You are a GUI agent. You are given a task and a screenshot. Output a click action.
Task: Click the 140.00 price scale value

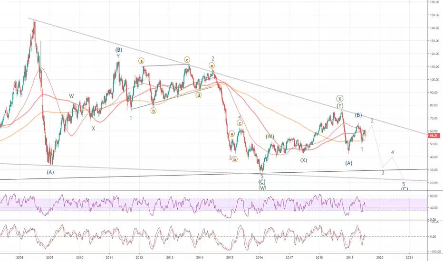(434, 28)
